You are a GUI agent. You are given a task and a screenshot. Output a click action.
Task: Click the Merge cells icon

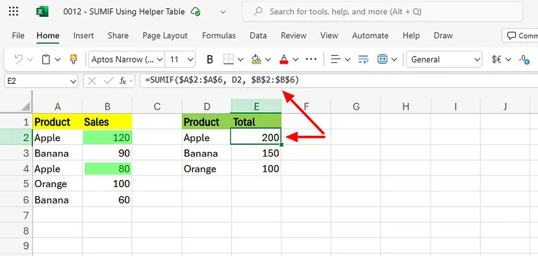pyautogui.click(x=382, y=59)
